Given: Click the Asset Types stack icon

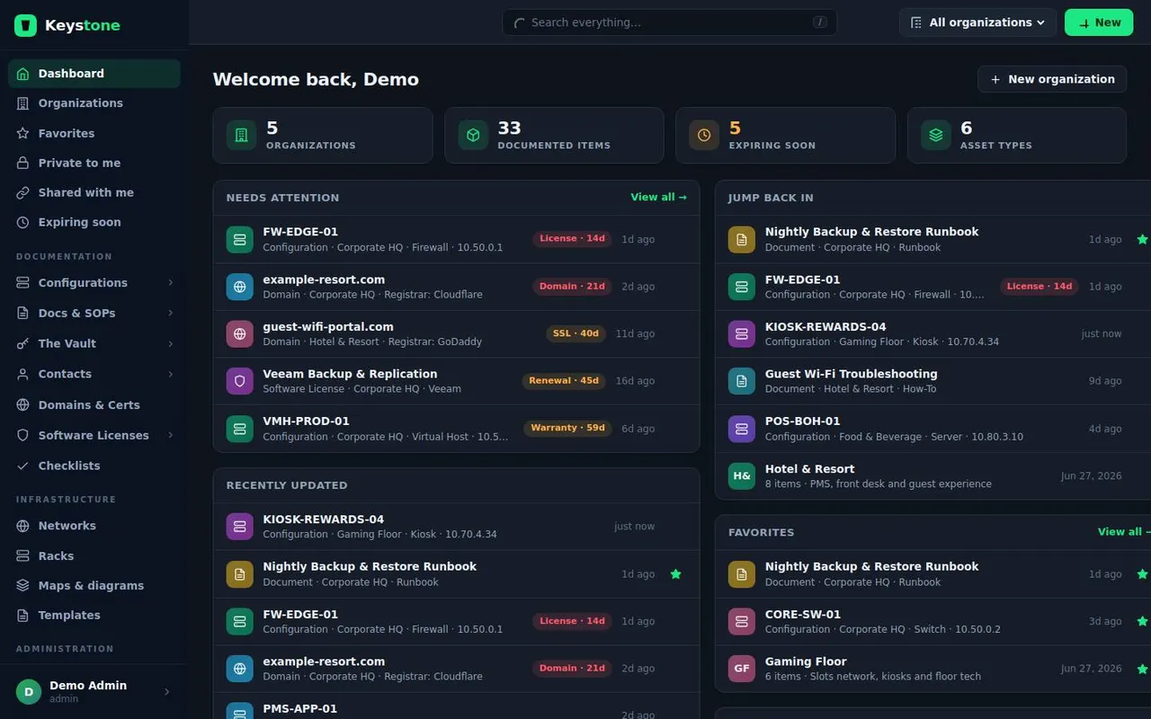Looking at the screenshot, I should coord(936,136).
